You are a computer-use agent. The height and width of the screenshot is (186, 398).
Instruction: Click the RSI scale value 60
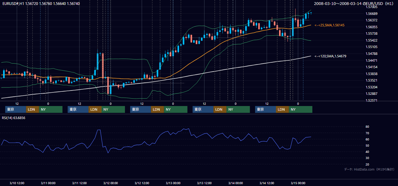coord(367,139)
